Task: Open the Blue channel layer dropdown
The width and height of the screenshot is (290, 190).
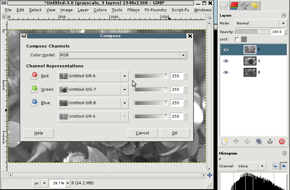Action: coord(93,103)
